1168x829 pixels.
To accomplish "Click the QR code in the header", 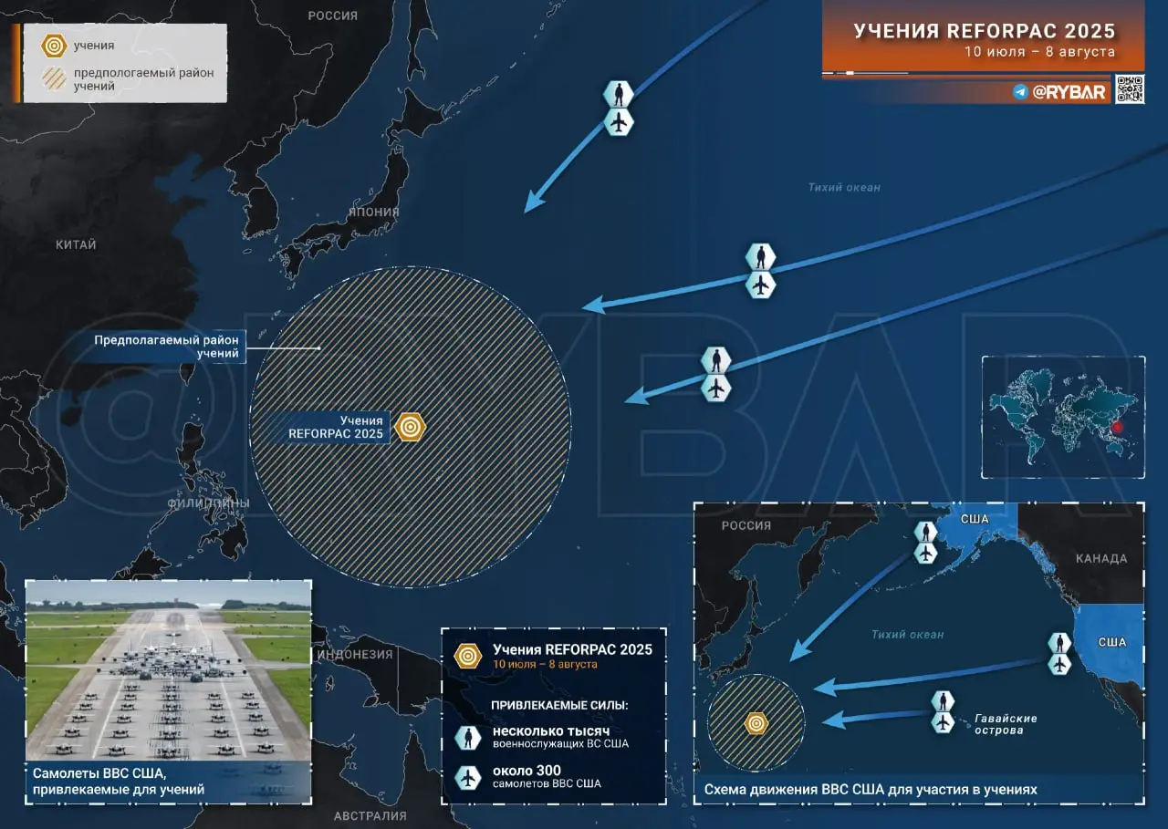I will [x=1129, y=89].
